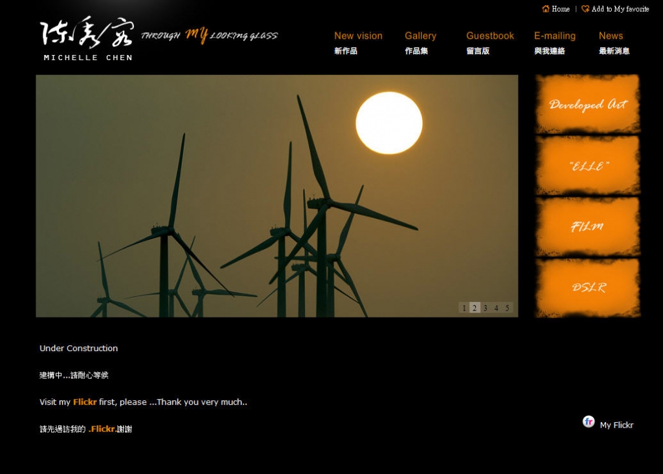Image resolution: width=663 pixels, height=474 pixels.
Task: Click the "Under Construction" text
Action: pos(78,348)
